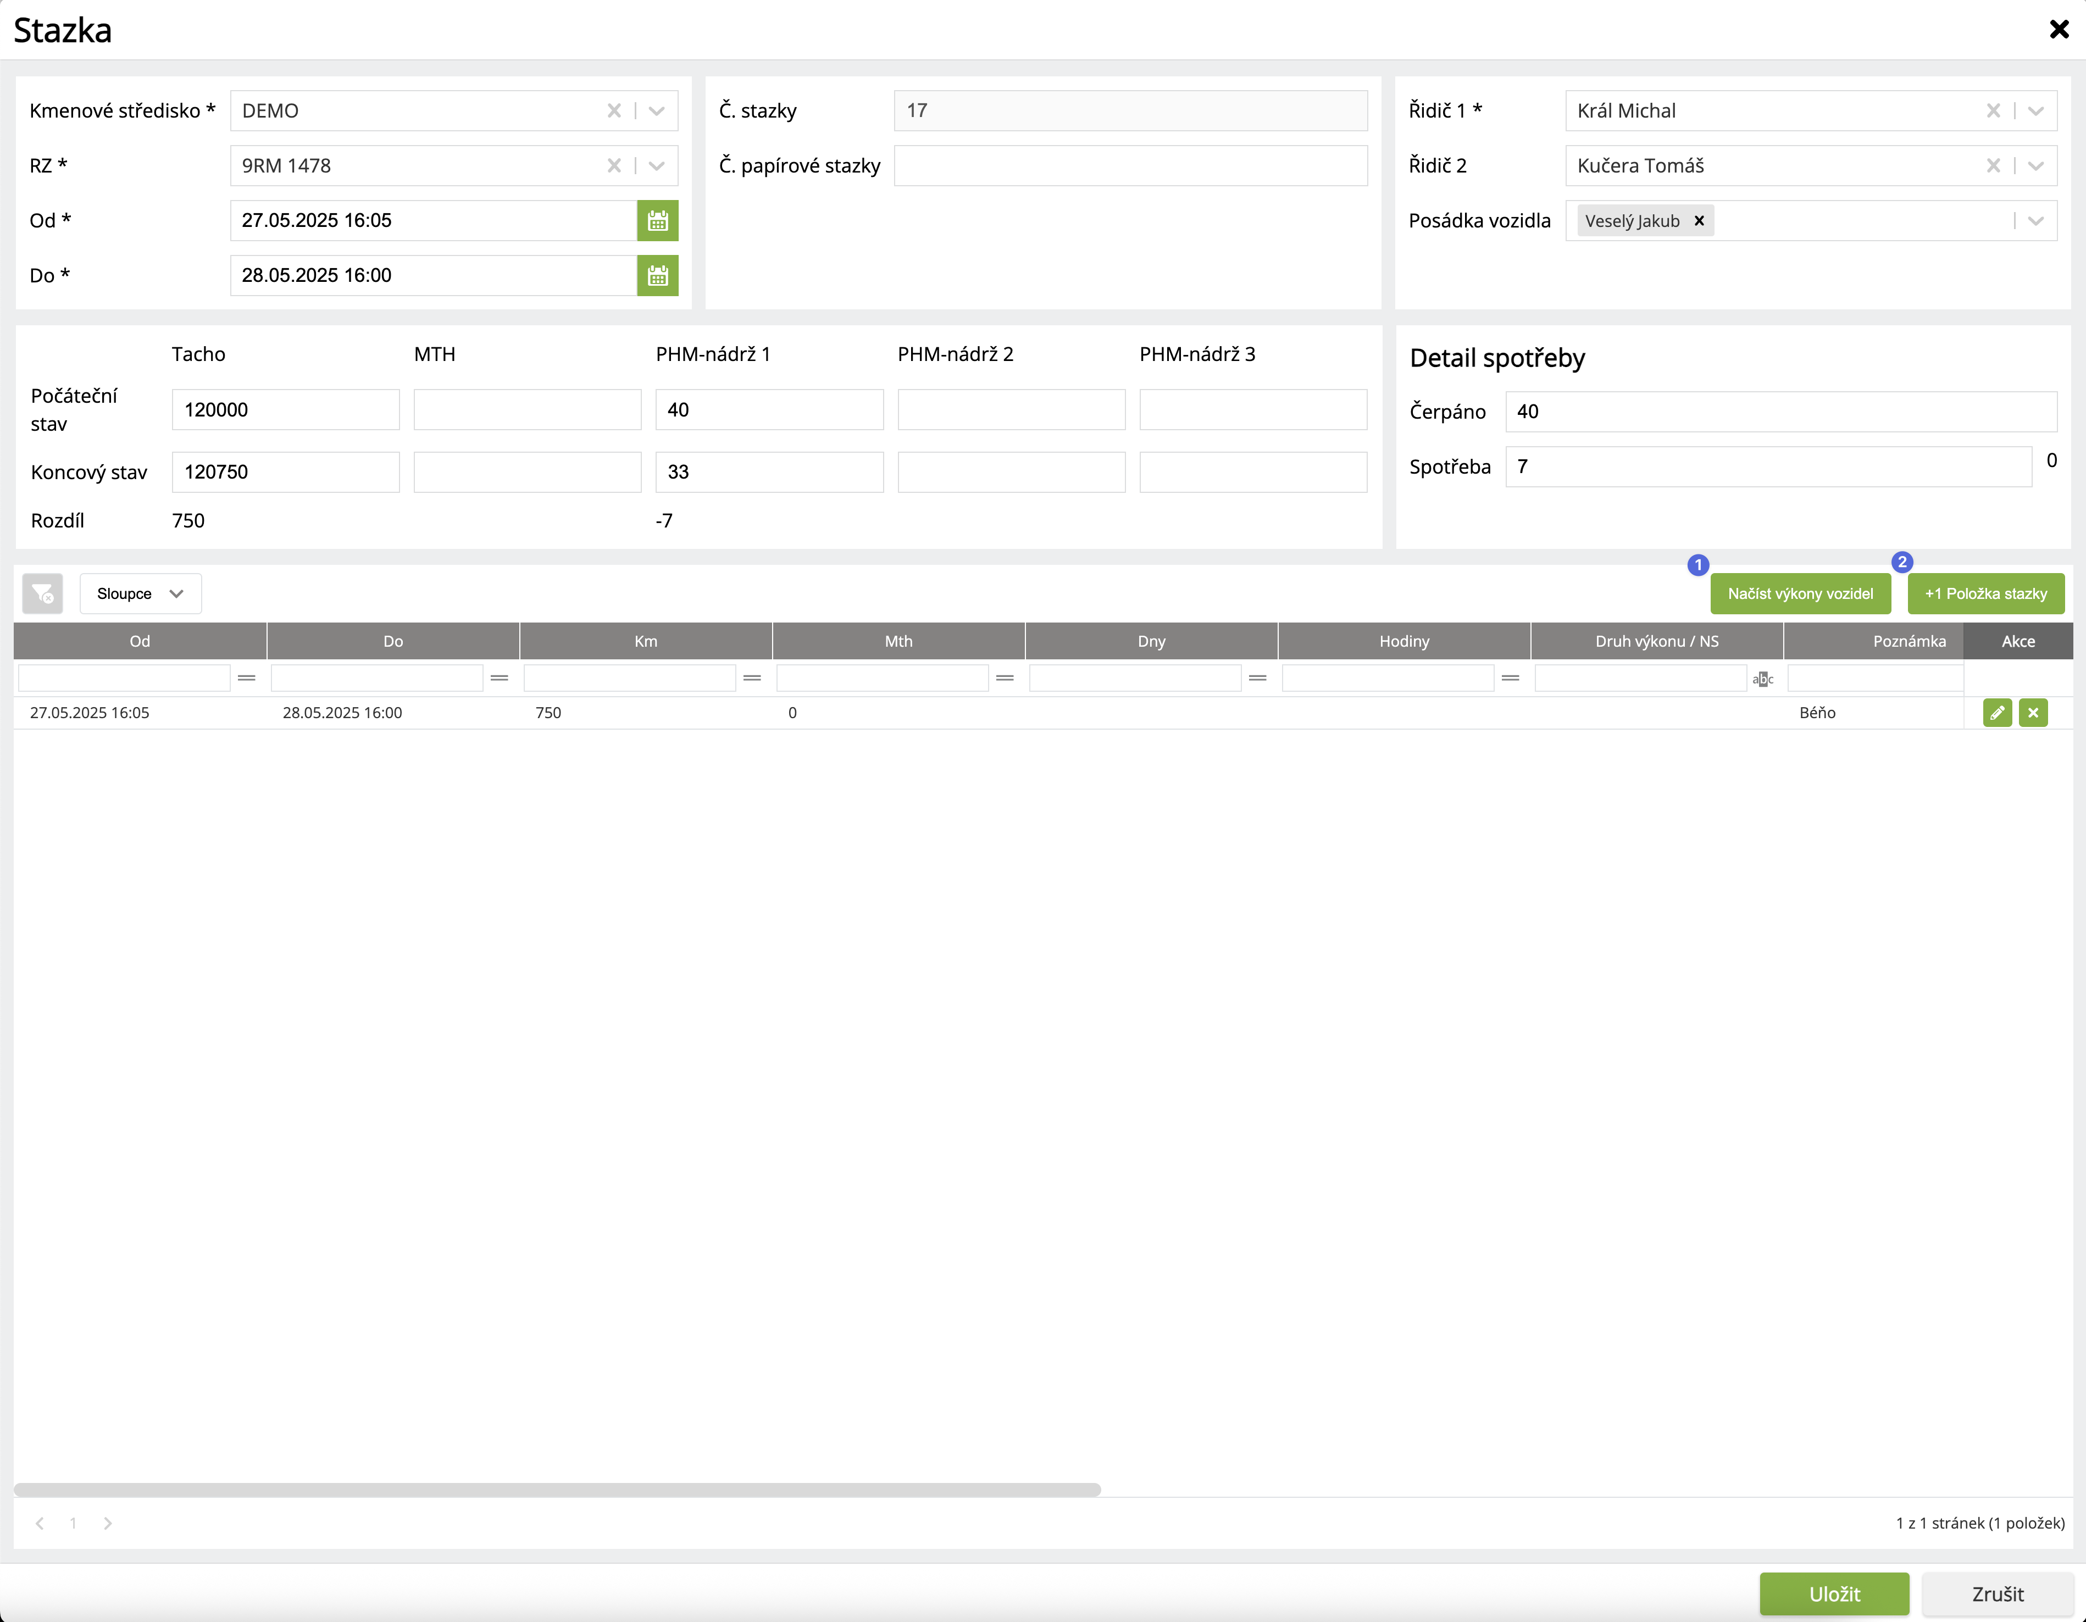Image resolution: width=2086 pixels, height=1622 pixels.
Task: Click the abc filter icon in Druh výkonu
Action: point(1763,678)
